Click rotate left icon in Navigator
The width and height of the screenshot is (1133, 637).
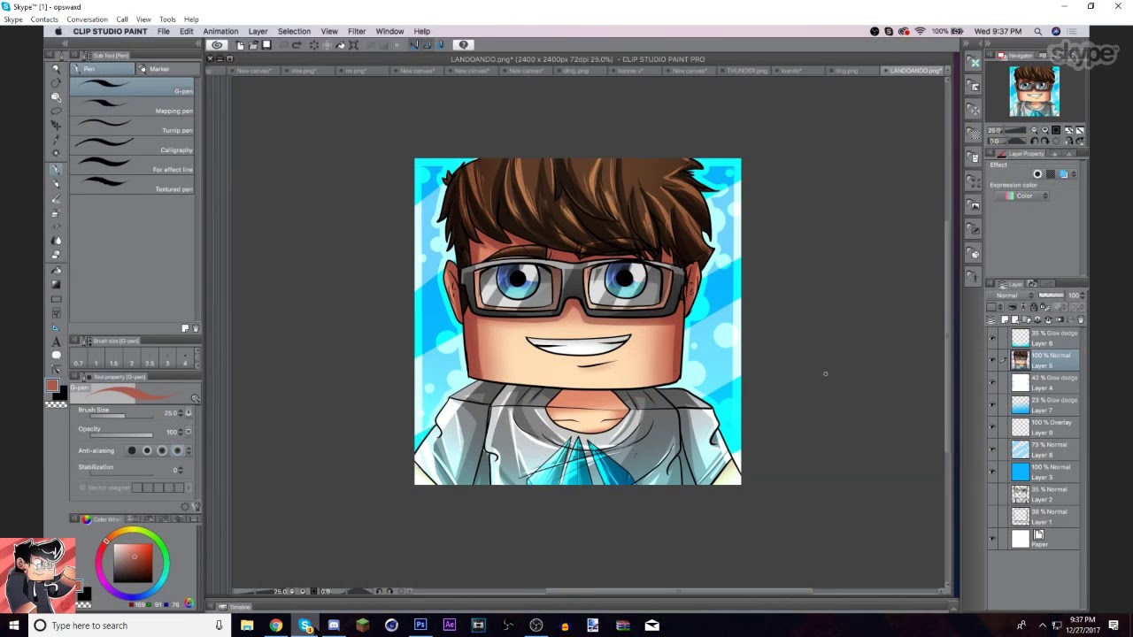tap(1035, 141)
